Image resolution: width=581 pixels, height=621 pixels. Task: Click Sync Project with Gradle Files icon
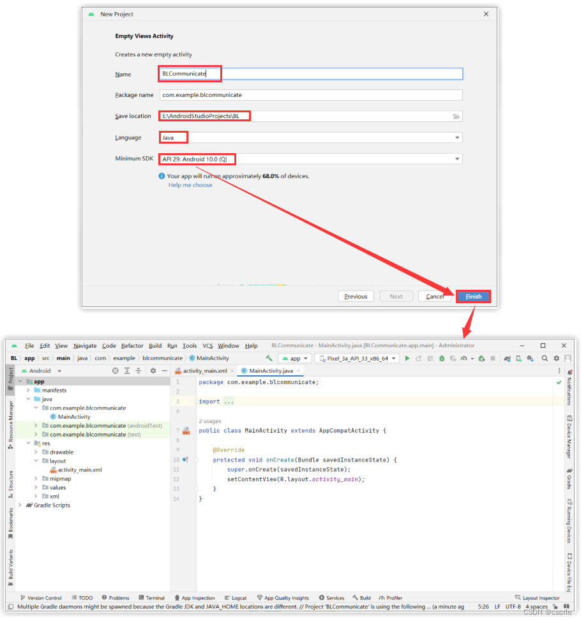[508, 359]
